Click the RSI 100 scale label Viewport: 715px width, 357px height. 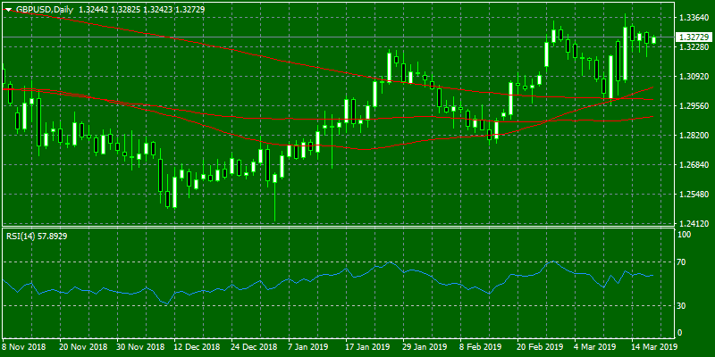pos(685,235)
